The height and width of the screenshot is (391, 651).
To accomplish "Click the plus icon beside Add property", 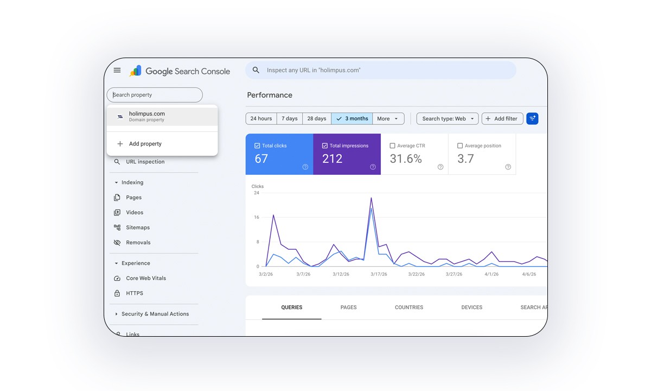I will tap(120, 144).
